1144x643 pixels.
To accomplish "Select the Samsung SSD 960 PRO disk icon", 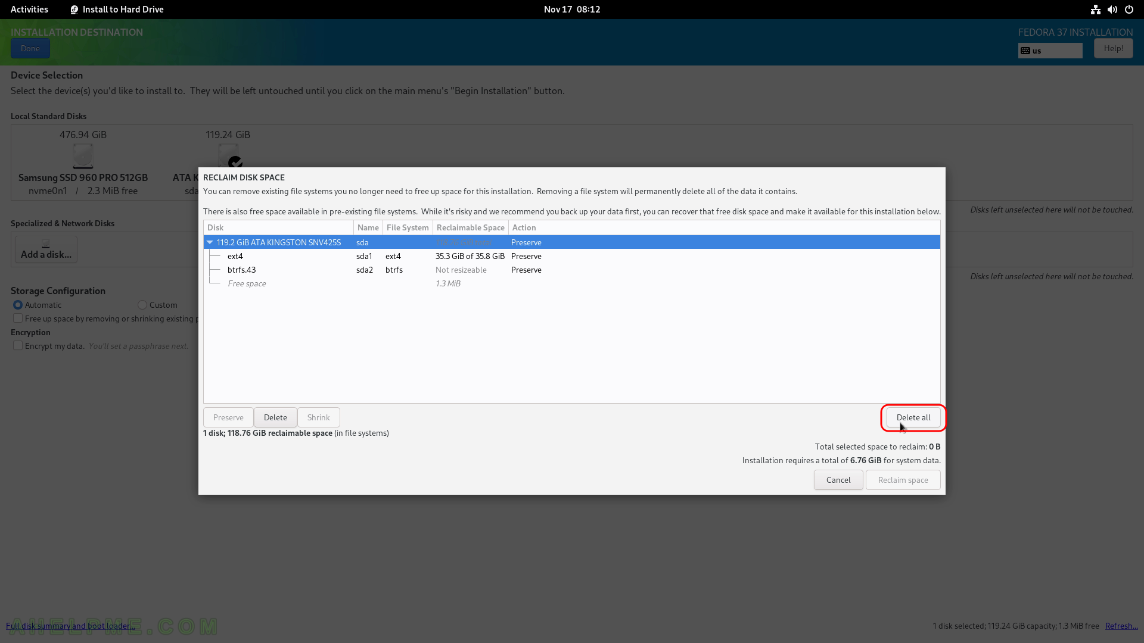I will coord(83,156).
